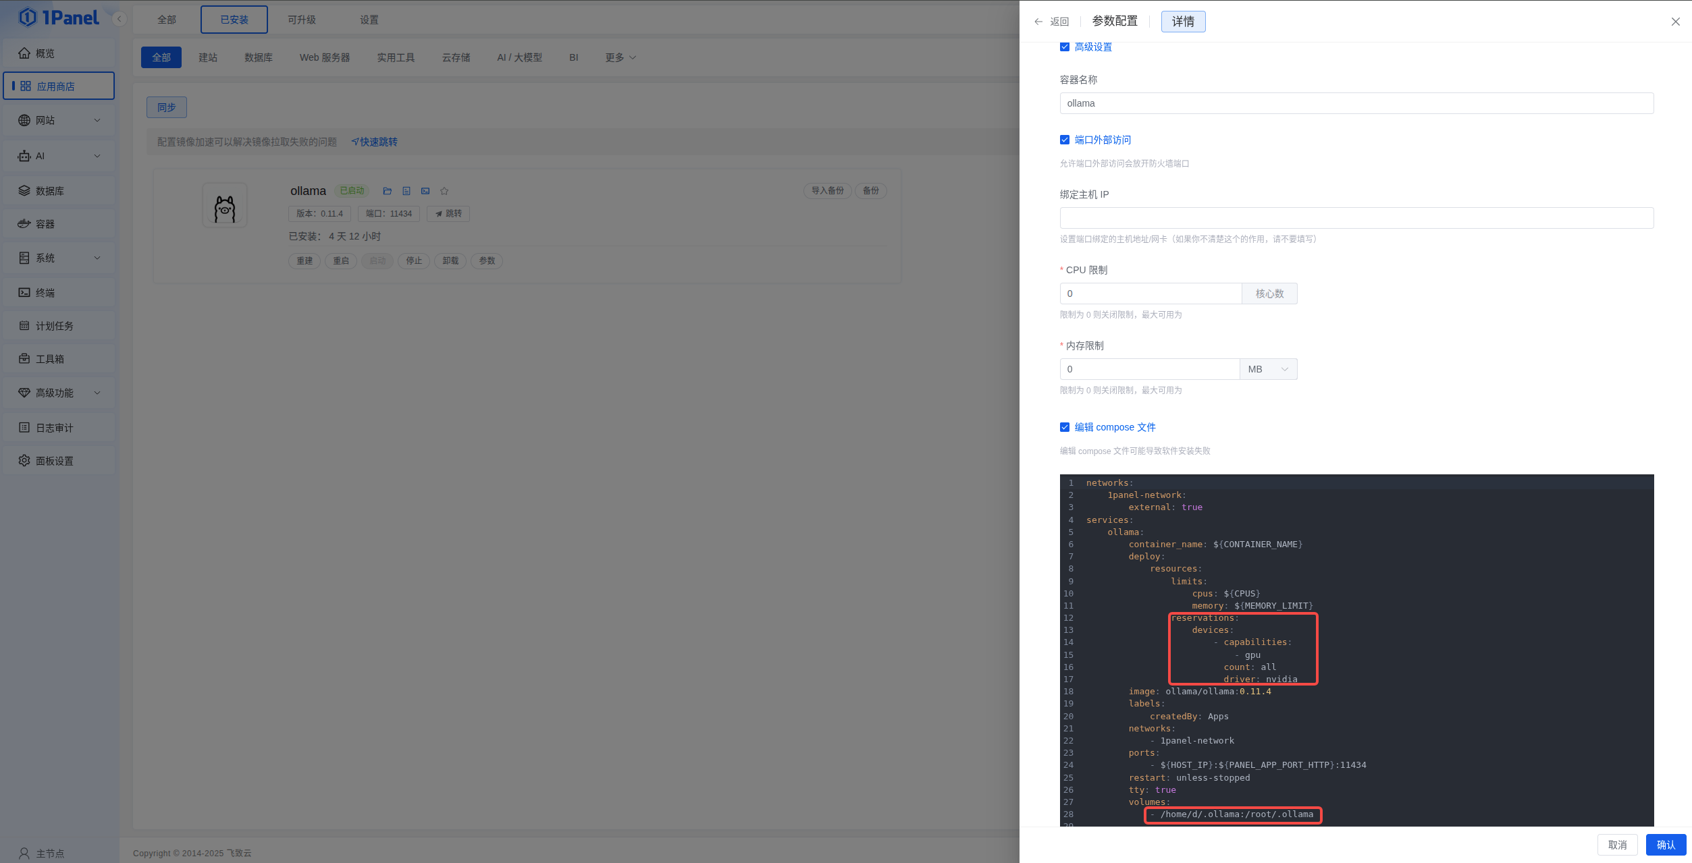Go back with the 返回 arrow
Viewport: 1692px width, 863px height.
tap(1051, 22)
